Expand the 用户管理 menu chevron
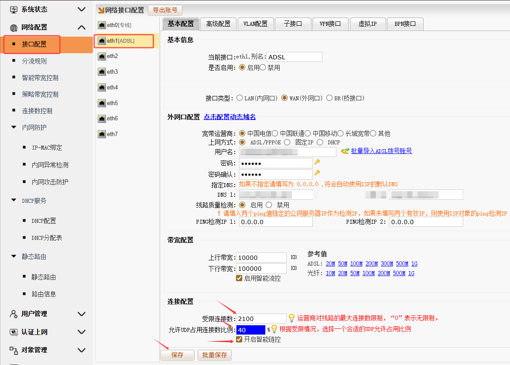The width and height of the screenshot is (510, 365). 82,314
